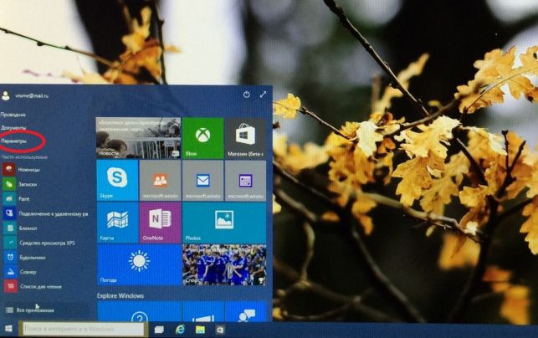Image resolution: width=538 pixels, height=338 pixels.
Task: Launch the Skype tile
Action: pyautogui.click(x=118, y=181)
